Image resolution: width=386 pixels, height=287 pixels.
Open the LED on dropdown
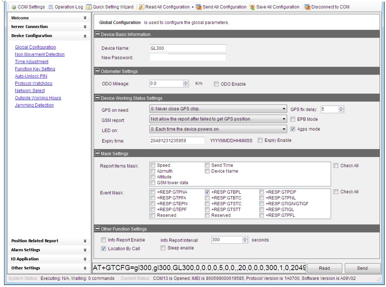[x=284, y=129]
